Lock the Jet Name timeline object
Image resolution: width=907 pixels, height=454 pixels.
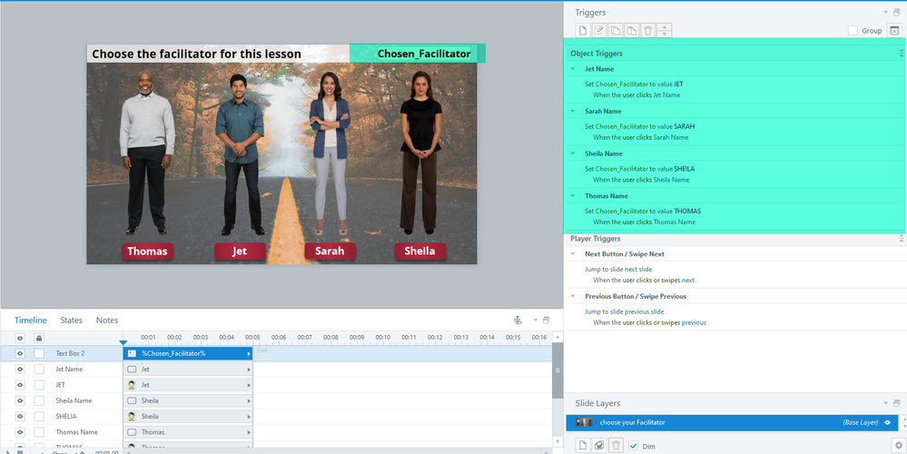(x=39, y=370)
